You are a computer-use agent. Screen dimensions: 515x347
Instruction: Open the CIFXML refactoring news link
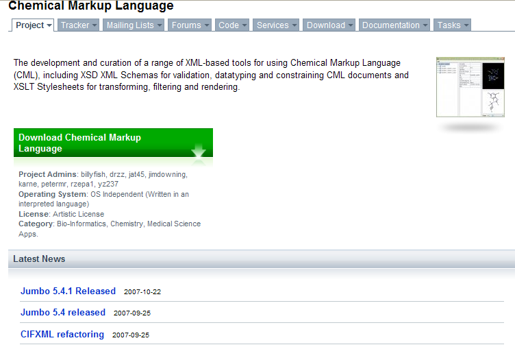coord(62,335)
